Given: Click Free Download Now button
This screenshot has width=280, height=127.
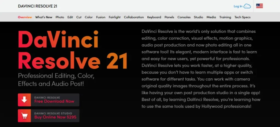Looking at the screenshot, I should [49, 100].
